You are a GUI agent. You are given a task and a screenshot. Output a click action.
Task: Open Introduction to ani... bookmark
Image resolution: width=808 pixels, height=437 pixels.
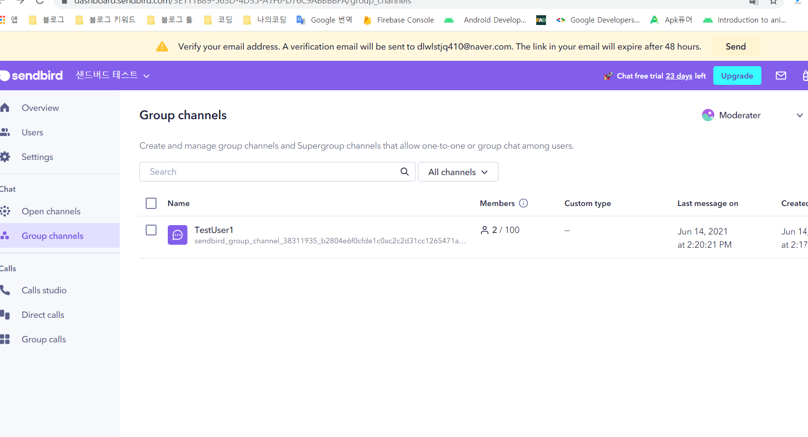coord(745,20)
